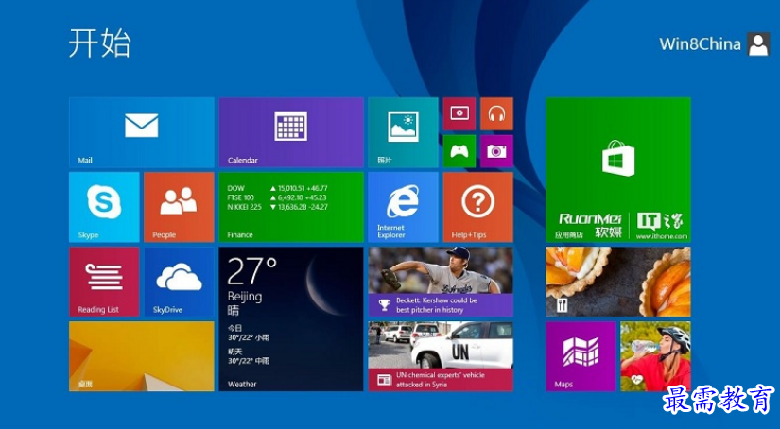780x429 pixels.
Task: Click the DOW index row
Action: coord(278,188)
